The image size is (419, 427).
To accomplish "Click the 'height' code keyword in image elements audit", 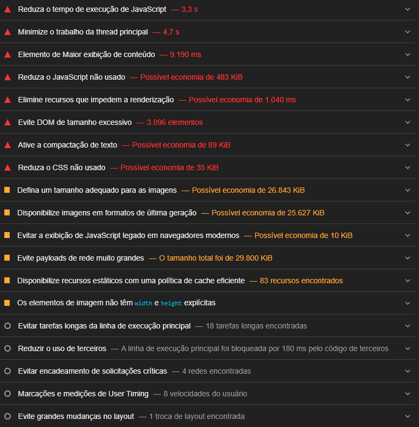I will point(171,303).
